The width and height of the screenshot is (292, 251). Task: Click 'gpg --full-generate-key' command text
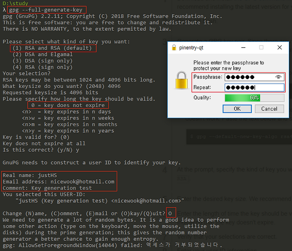tap(46, 10)
